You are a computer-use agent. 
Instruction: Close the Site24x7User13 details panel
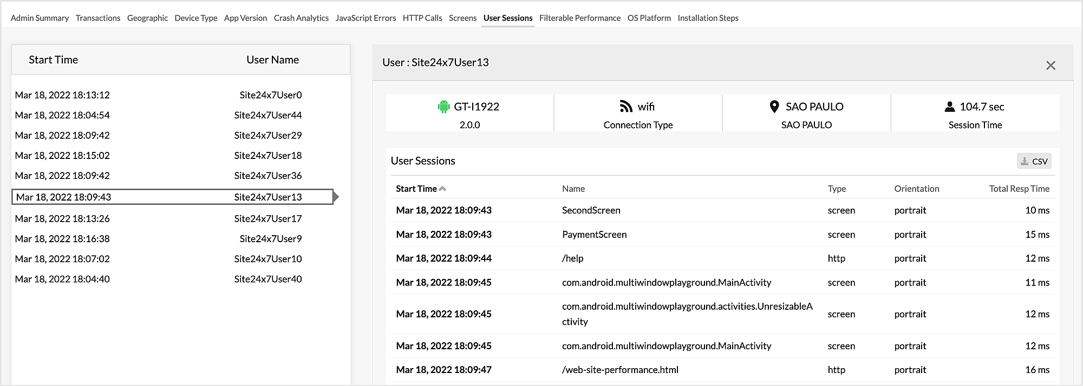[1051, 65]
